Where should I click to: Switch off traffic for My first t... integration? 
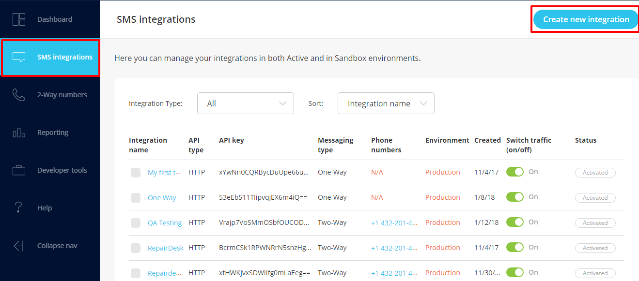515,172
